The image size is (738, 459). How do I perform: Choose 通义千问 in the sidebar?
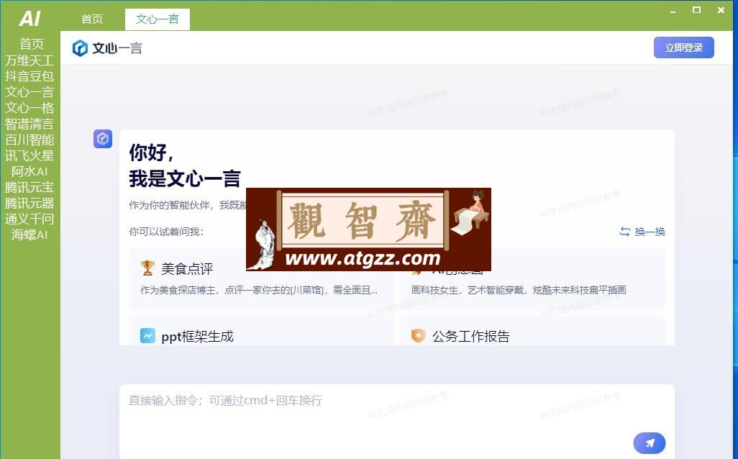click(29, 219)
